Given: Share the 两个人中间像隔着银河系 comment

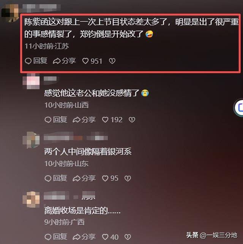Looking at the screenshot, I should pyautogui.click(x=84, y=178).
